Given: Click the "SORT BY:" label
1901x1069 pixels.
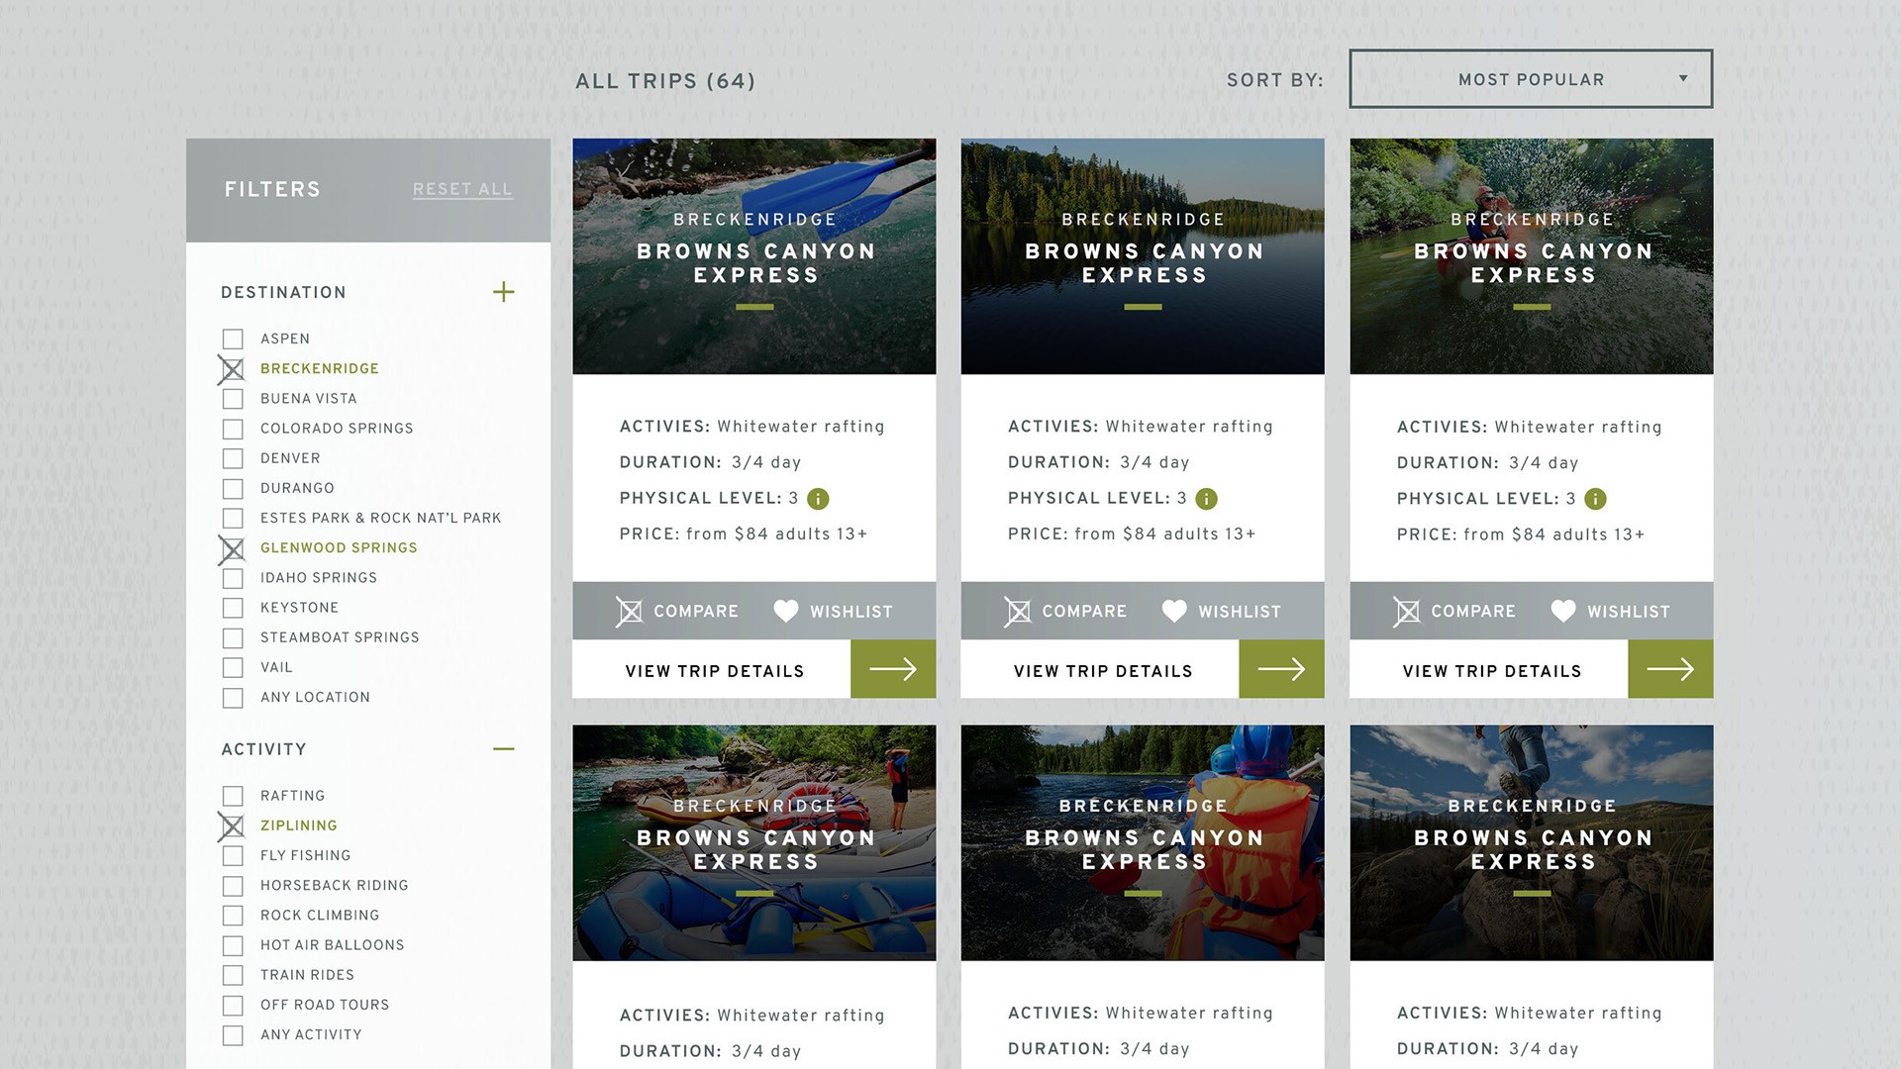Looking at the screenshot, I should point(1275,80).
